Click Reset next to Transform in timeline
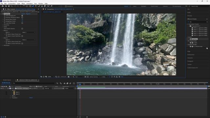The image size is (210, 118). click(x=31, y=98)
